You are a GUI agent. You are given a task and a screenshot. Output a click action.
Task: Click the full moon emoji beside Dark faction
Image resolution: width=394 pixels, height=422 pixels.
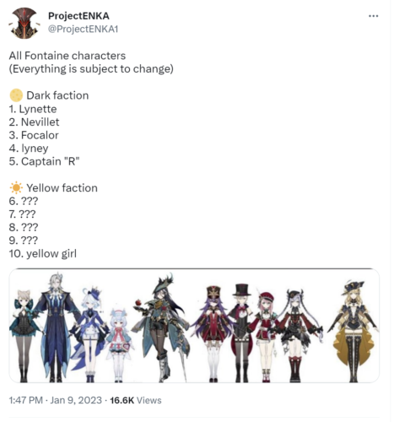16,95
